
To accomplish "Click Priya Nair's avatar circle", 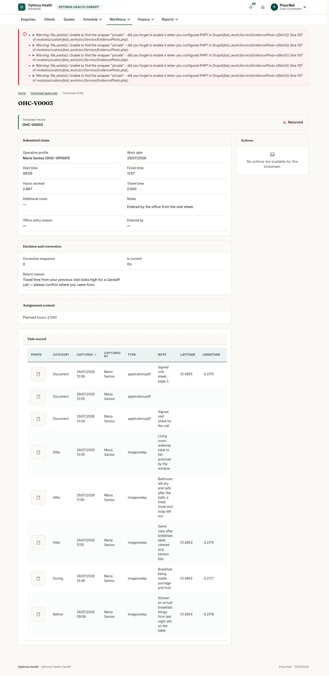I will click(x=274, y=7).
